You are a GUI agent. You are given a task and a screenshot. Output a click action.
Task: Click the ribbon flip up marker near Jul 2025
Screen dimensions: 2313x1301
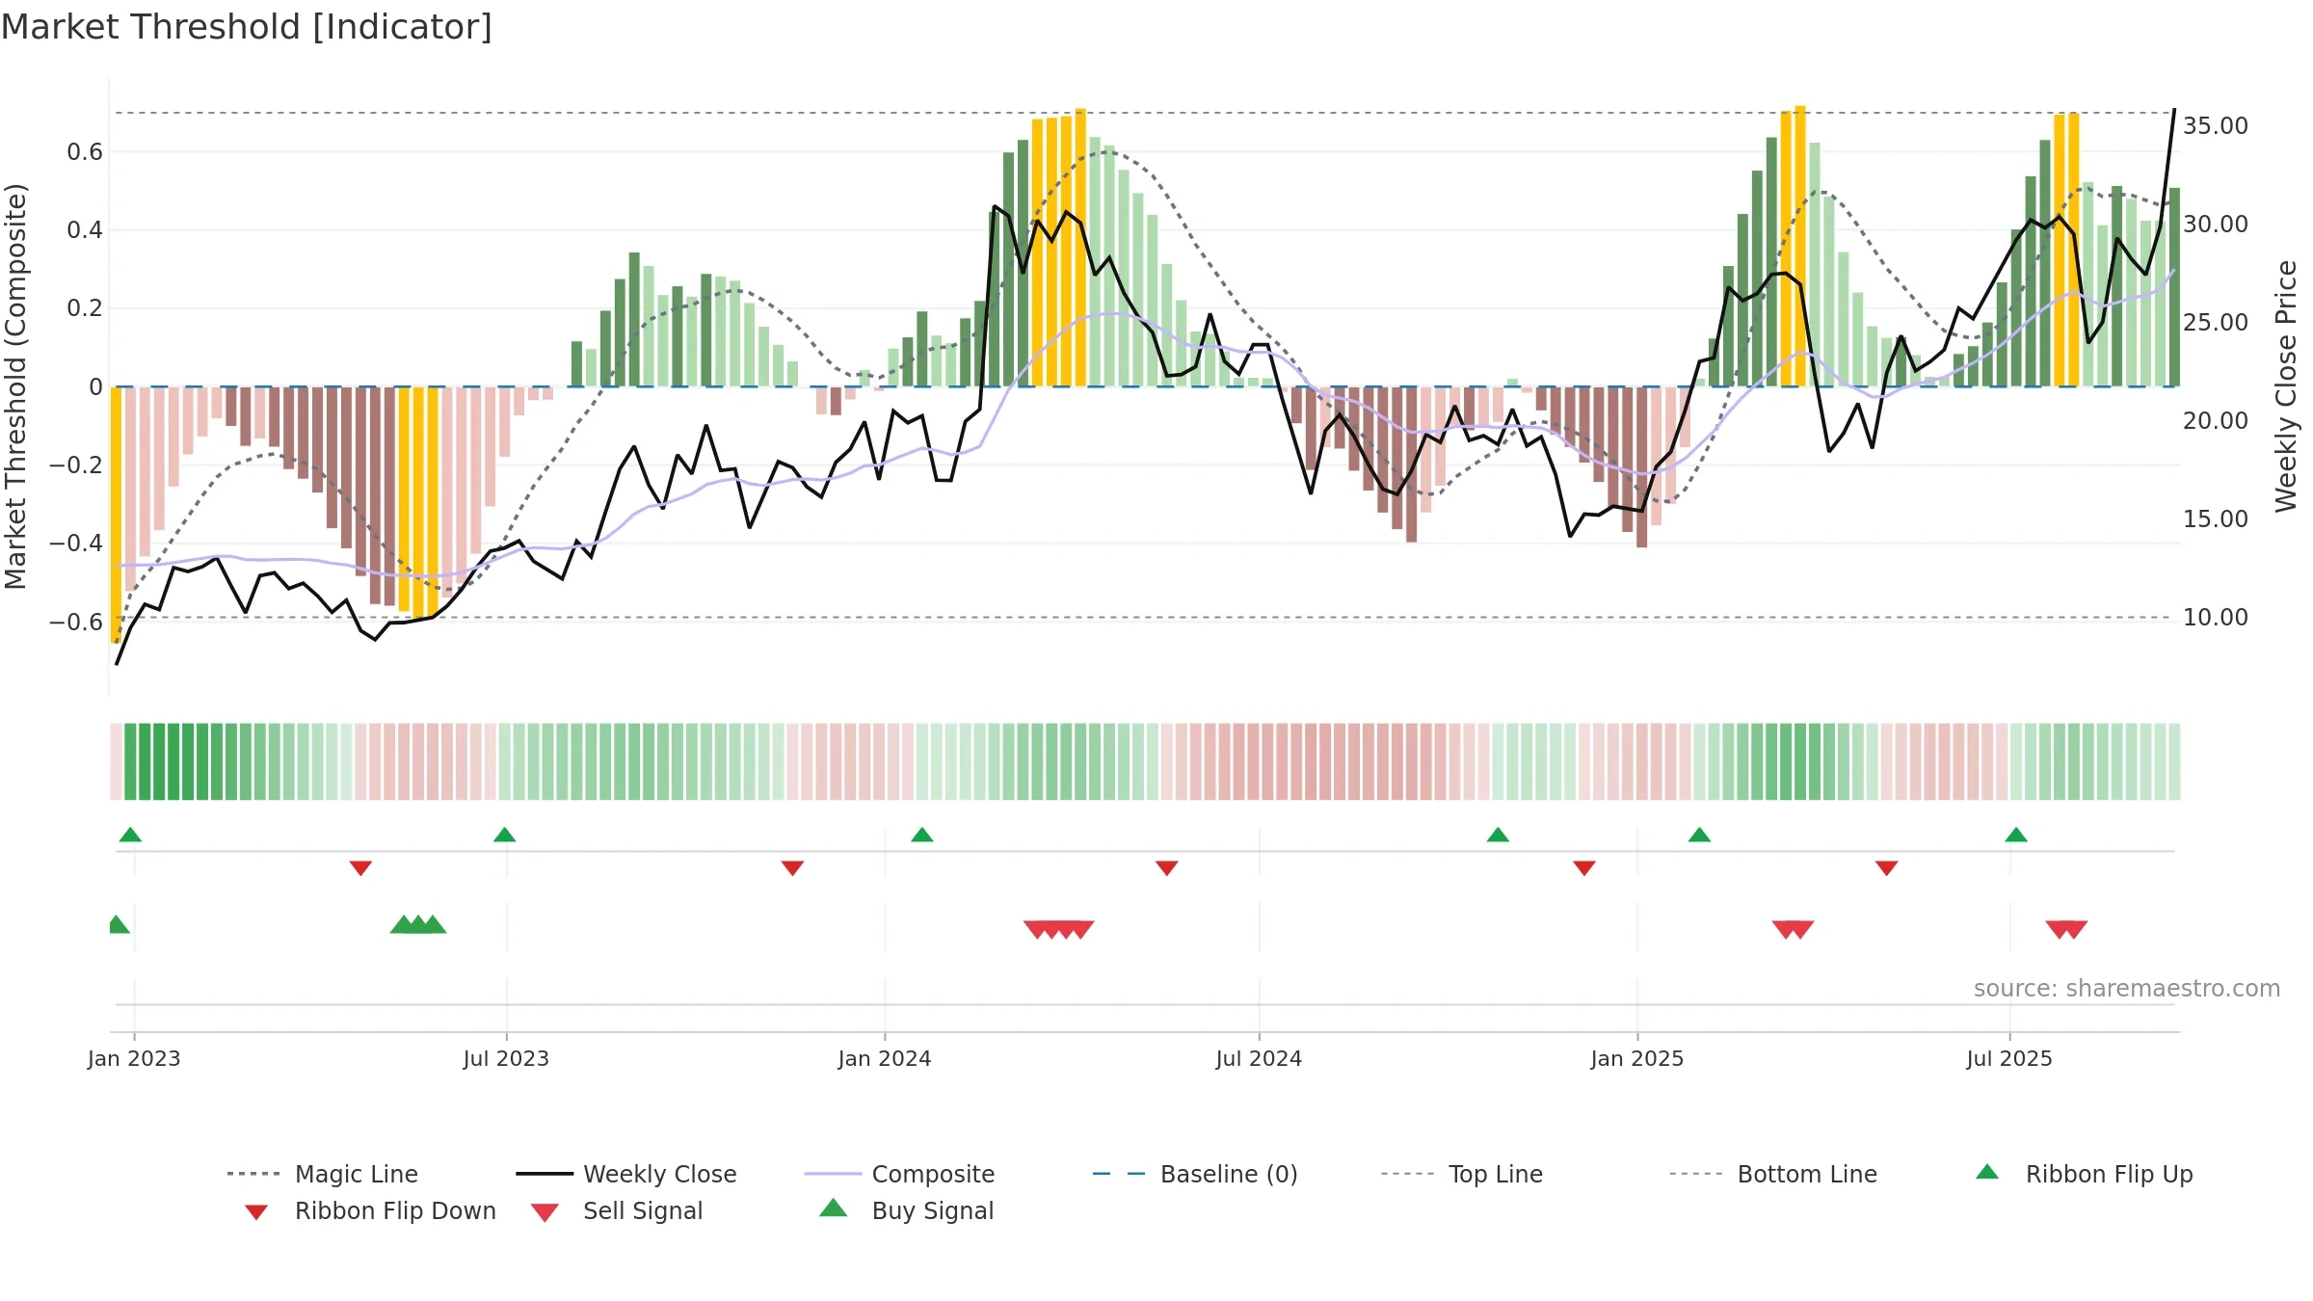tap(2016, 835)
